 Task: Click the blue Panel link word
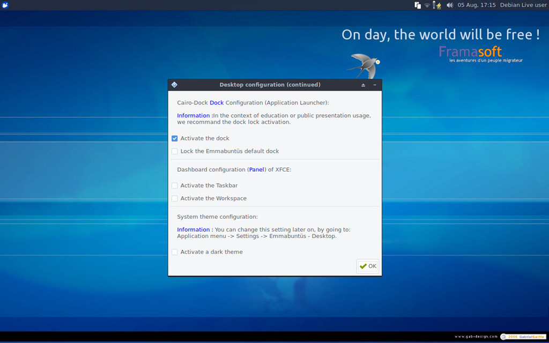257,170
